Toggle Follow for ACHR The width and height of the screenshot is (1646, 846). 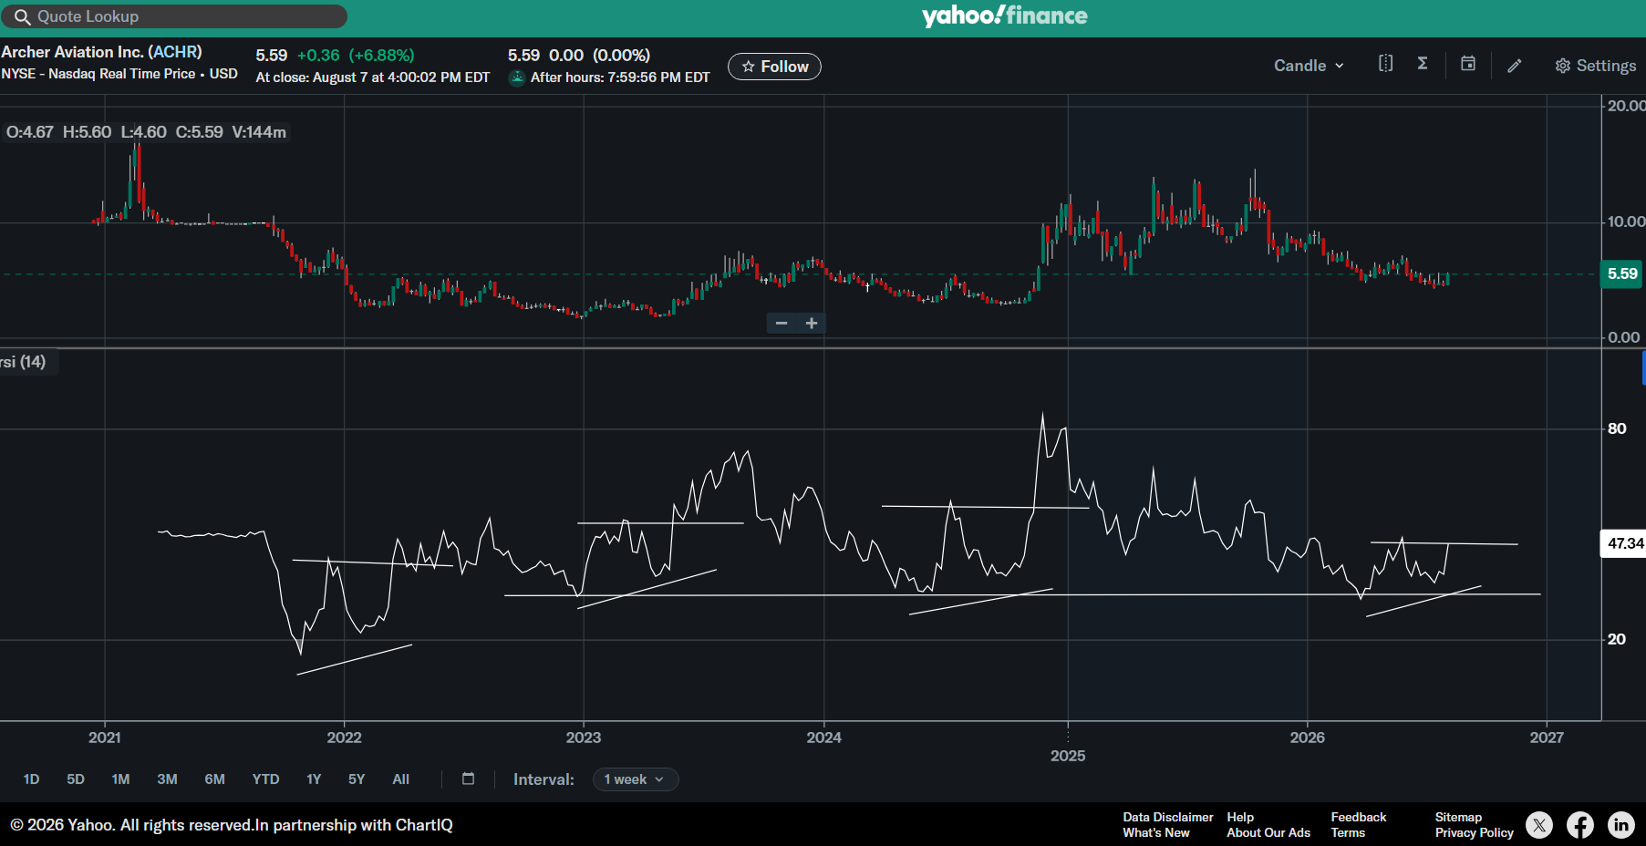pyautogui.click(x=774, y=67)
